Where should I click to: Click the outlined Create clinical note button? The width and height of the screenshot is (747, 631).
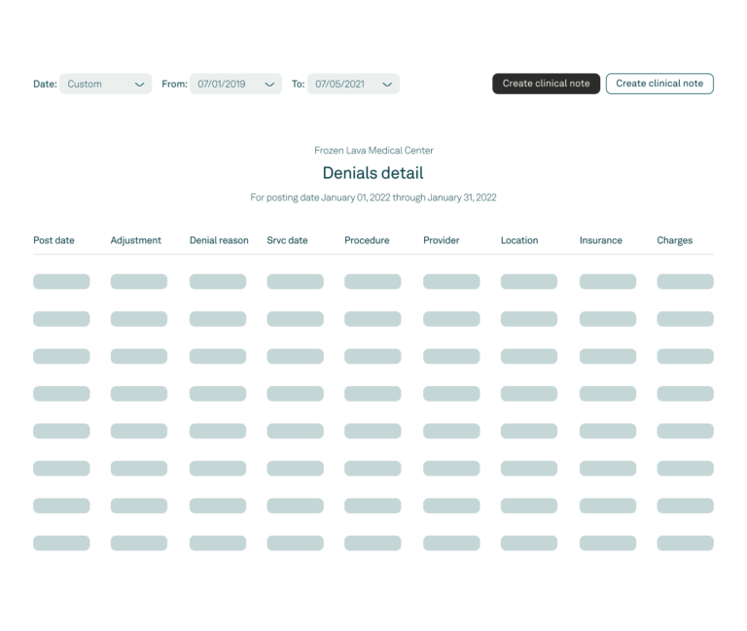point(659,84)
